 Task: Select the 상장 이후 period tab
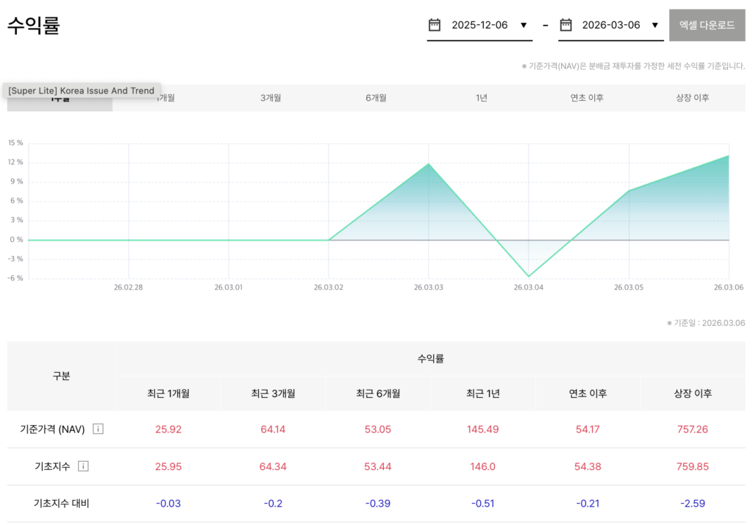click(692, 98)
